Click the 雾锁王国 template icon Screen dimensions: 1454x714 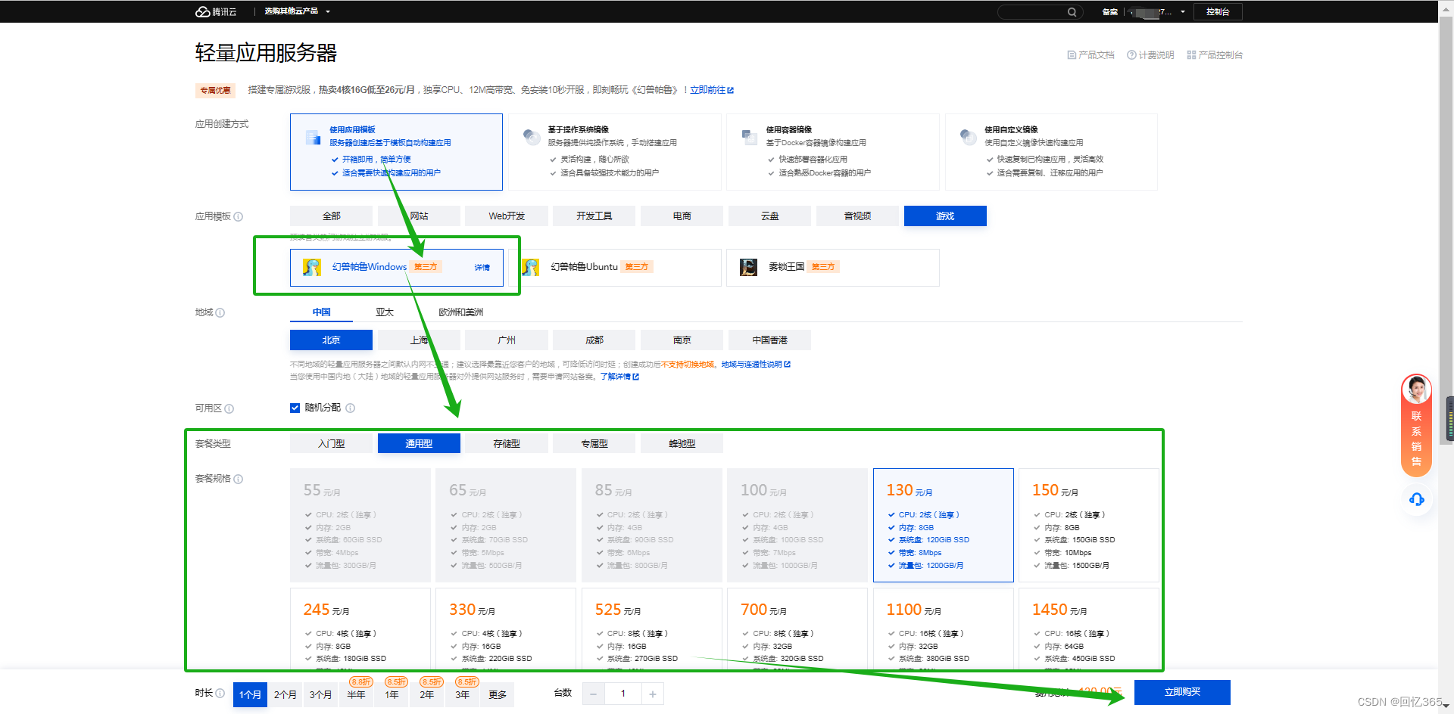tap(748, 267)
